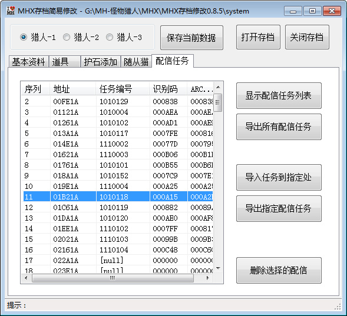Select the row with address 00FE1A

(x=117, y=101)
